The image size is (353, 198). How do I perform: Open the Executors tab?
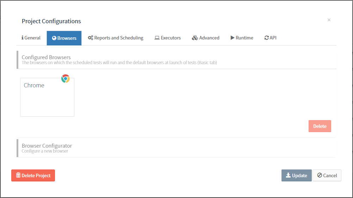(167, 38)
